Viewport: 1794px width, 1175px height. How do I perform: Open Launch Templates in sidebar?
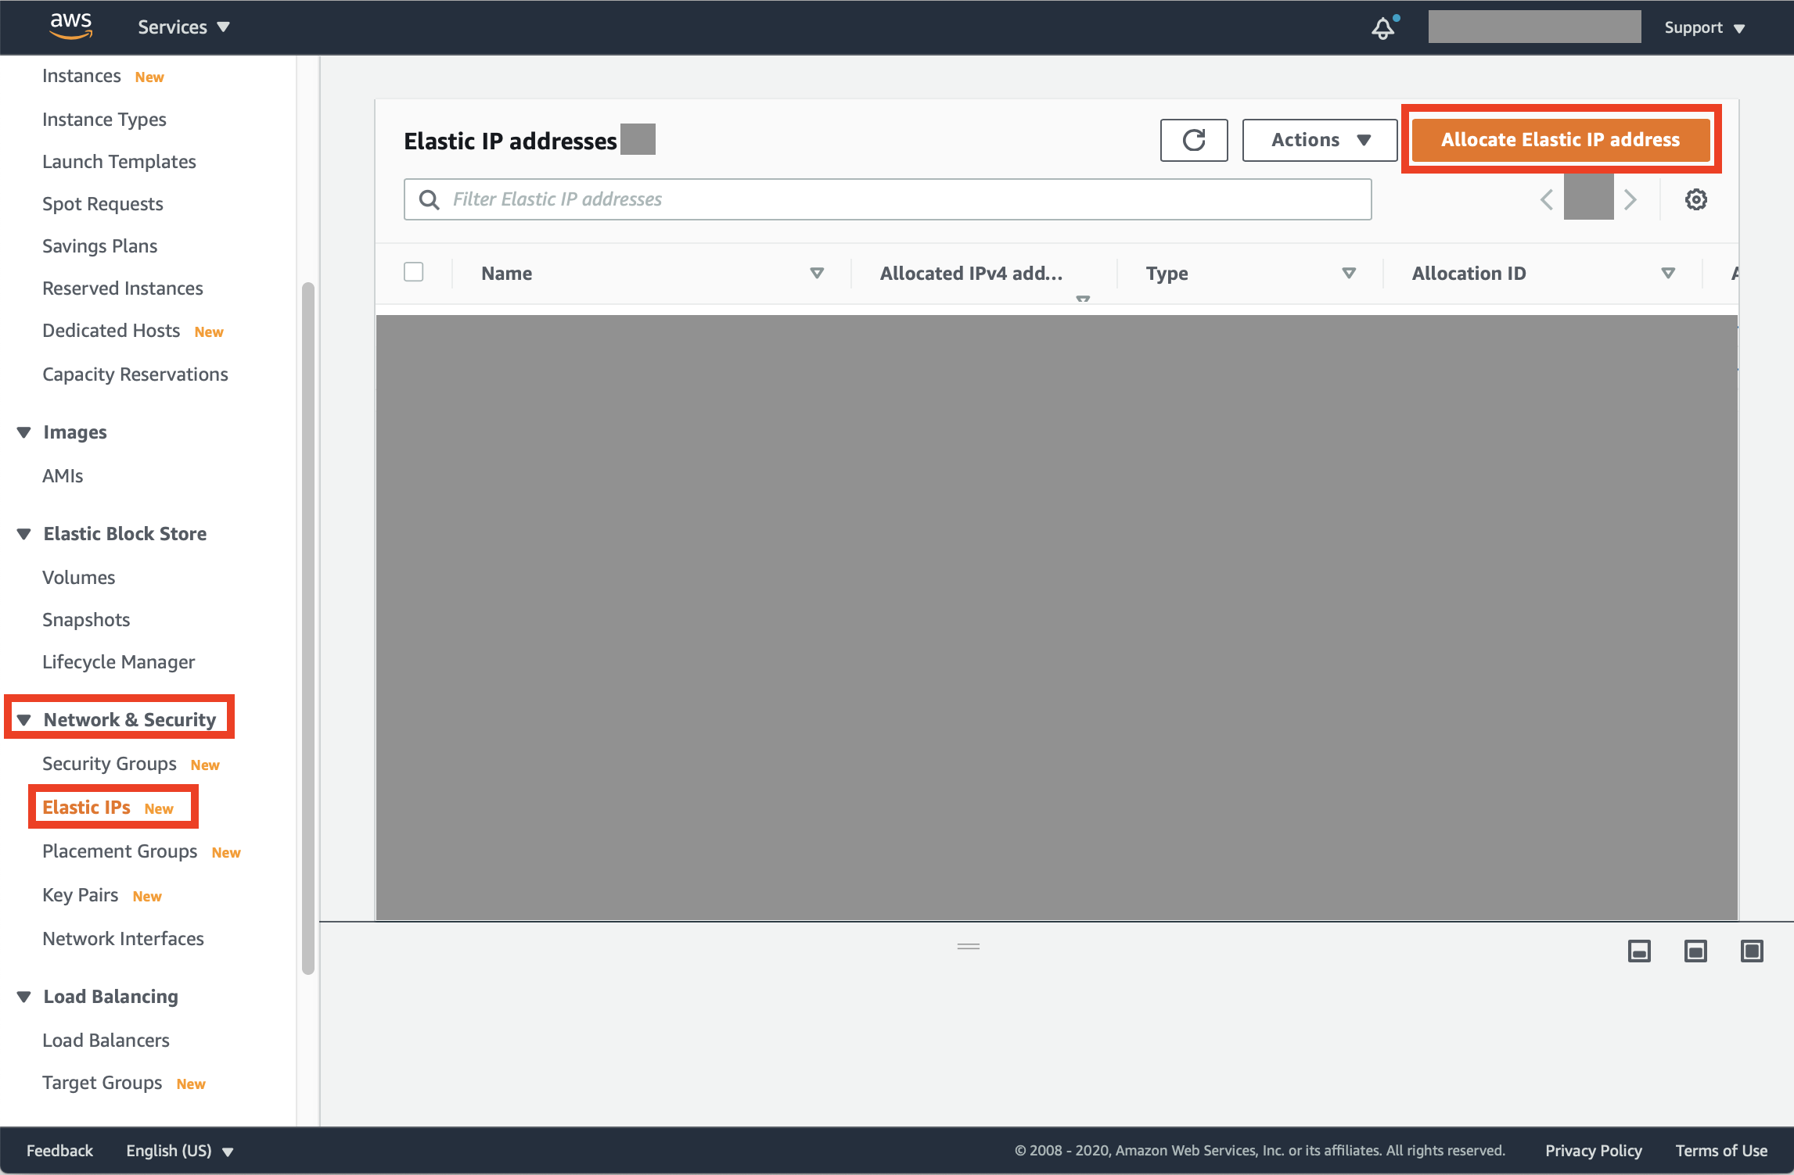click(x=119, y=162)
